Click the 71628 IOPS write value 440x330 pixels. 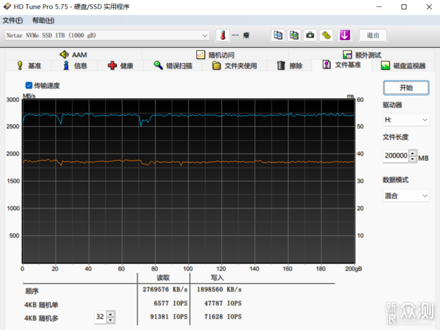click(223, 317)
